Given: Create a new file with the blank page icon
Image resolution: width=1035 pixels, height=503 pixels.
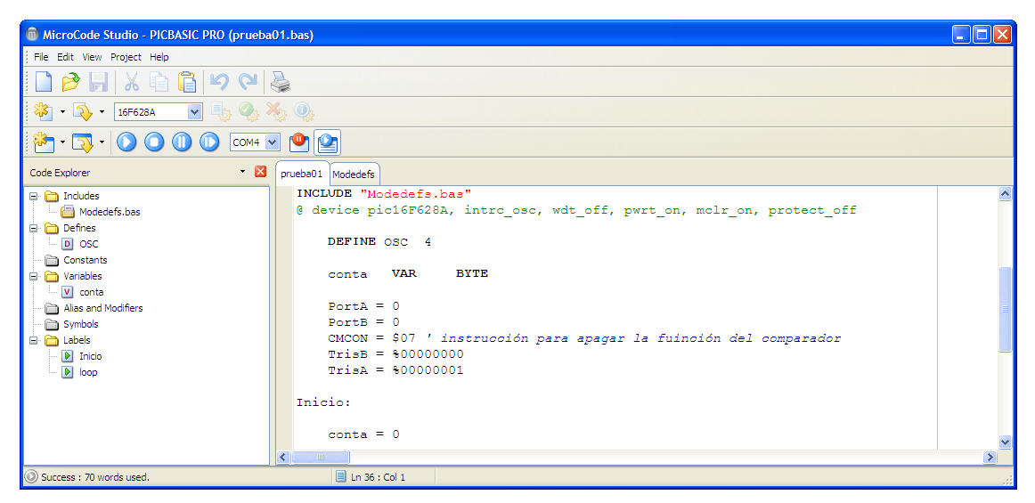Looking at the screenshot, I should pyautogui.click(x=44, y=82).
